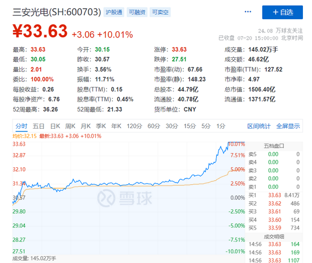Image resolution: width=312 pixels, height=263 pixels.
Task: Click the 成交量 value 145.02万手 in stats
Action: coord(263,49)
